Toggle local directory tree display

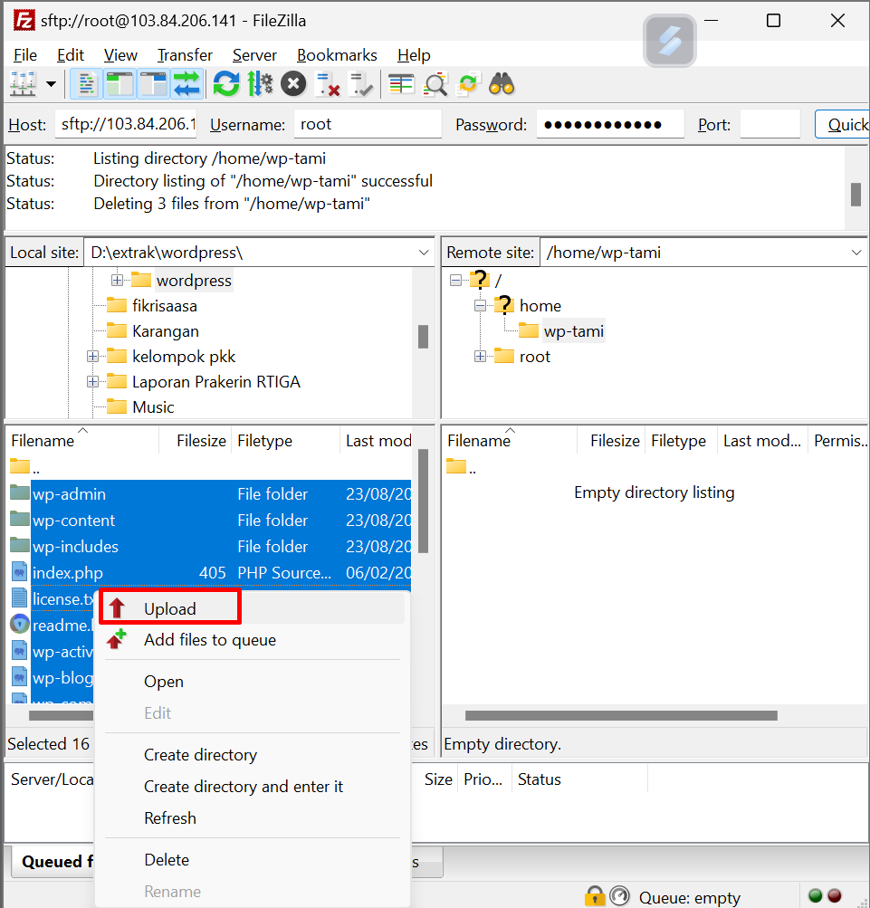tap(120, 84)
